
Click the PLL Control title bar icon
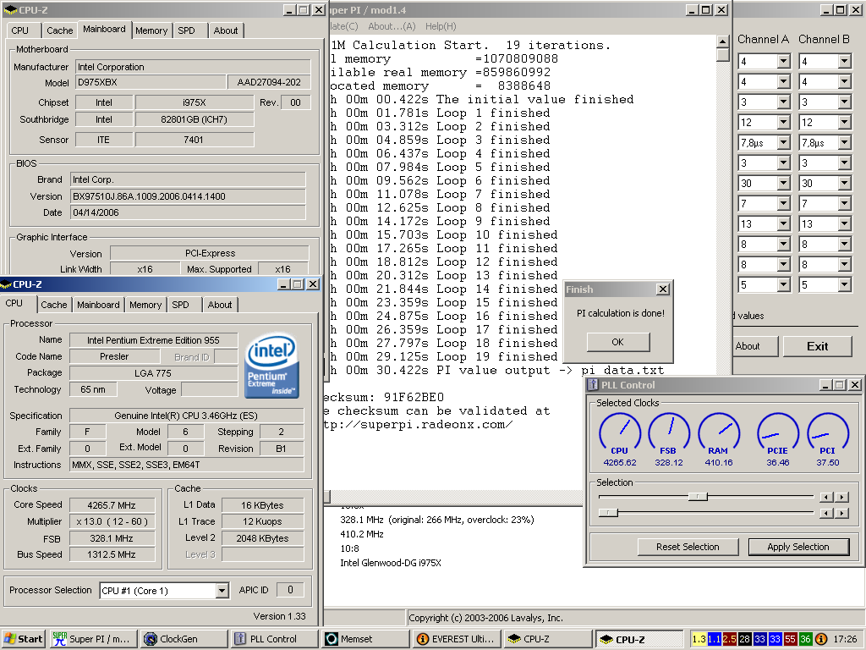click(593, 385)
